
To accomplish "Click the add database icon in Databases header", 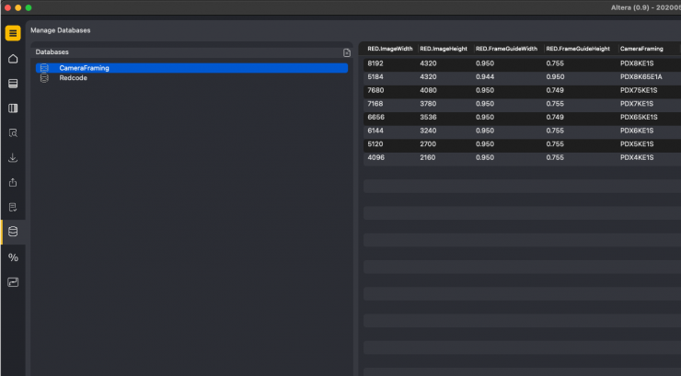I will [346, 52].
